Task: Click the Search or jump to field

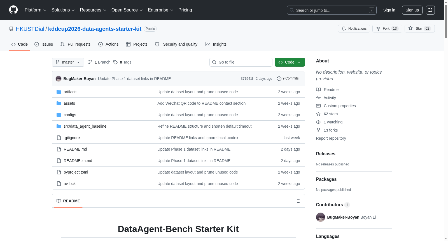Action: click(x=332, y=10)
